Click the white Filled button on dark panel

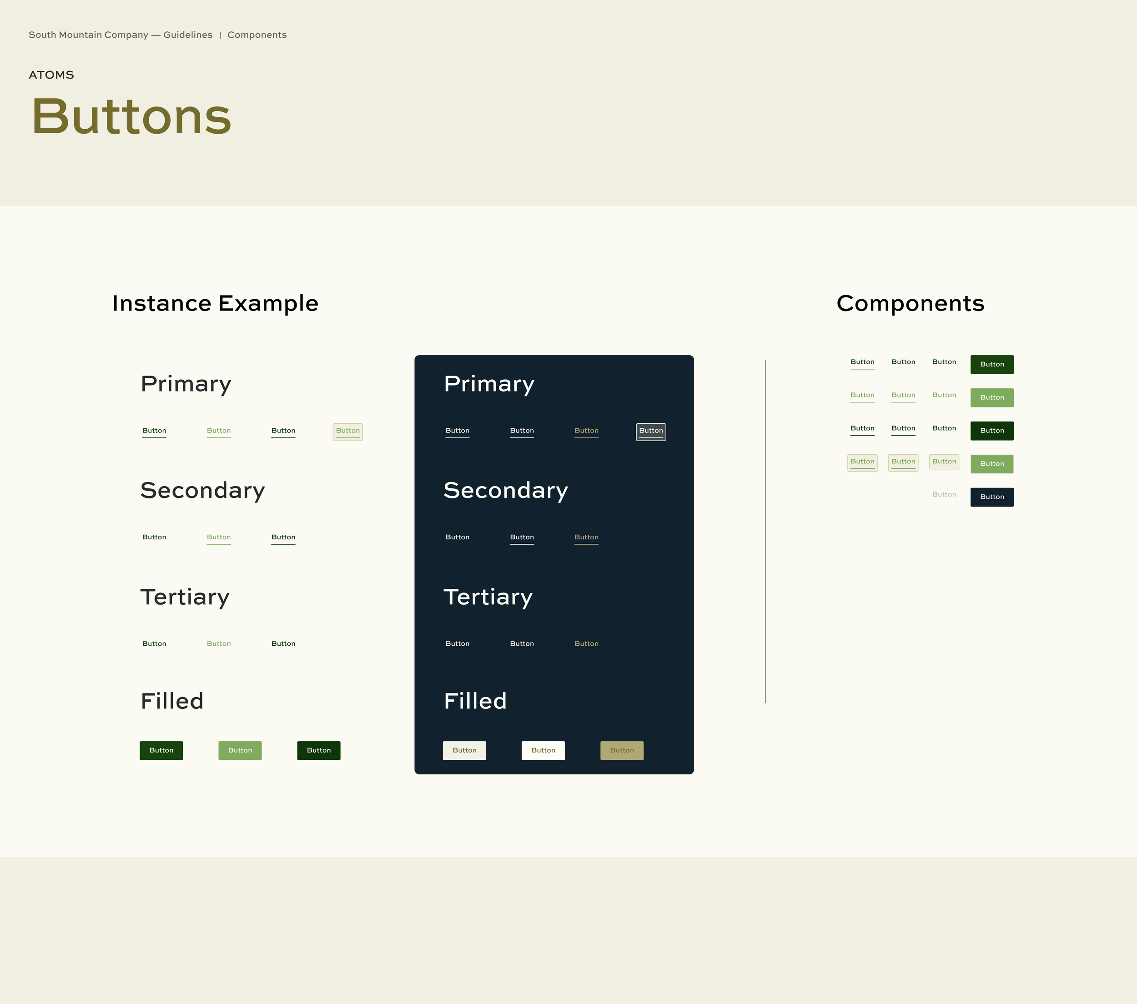coord(543,750)
